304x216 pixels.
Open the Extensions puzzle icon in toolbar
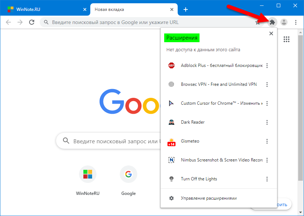point(272,22)
